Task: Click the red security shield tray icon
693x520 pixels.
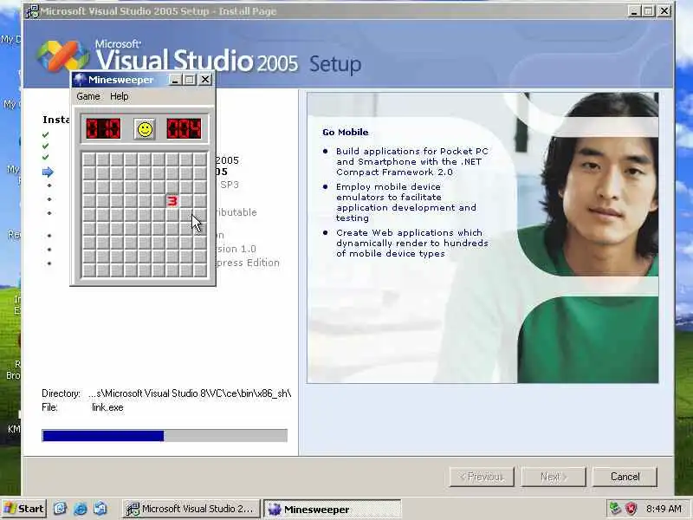Action: point(631,509)
